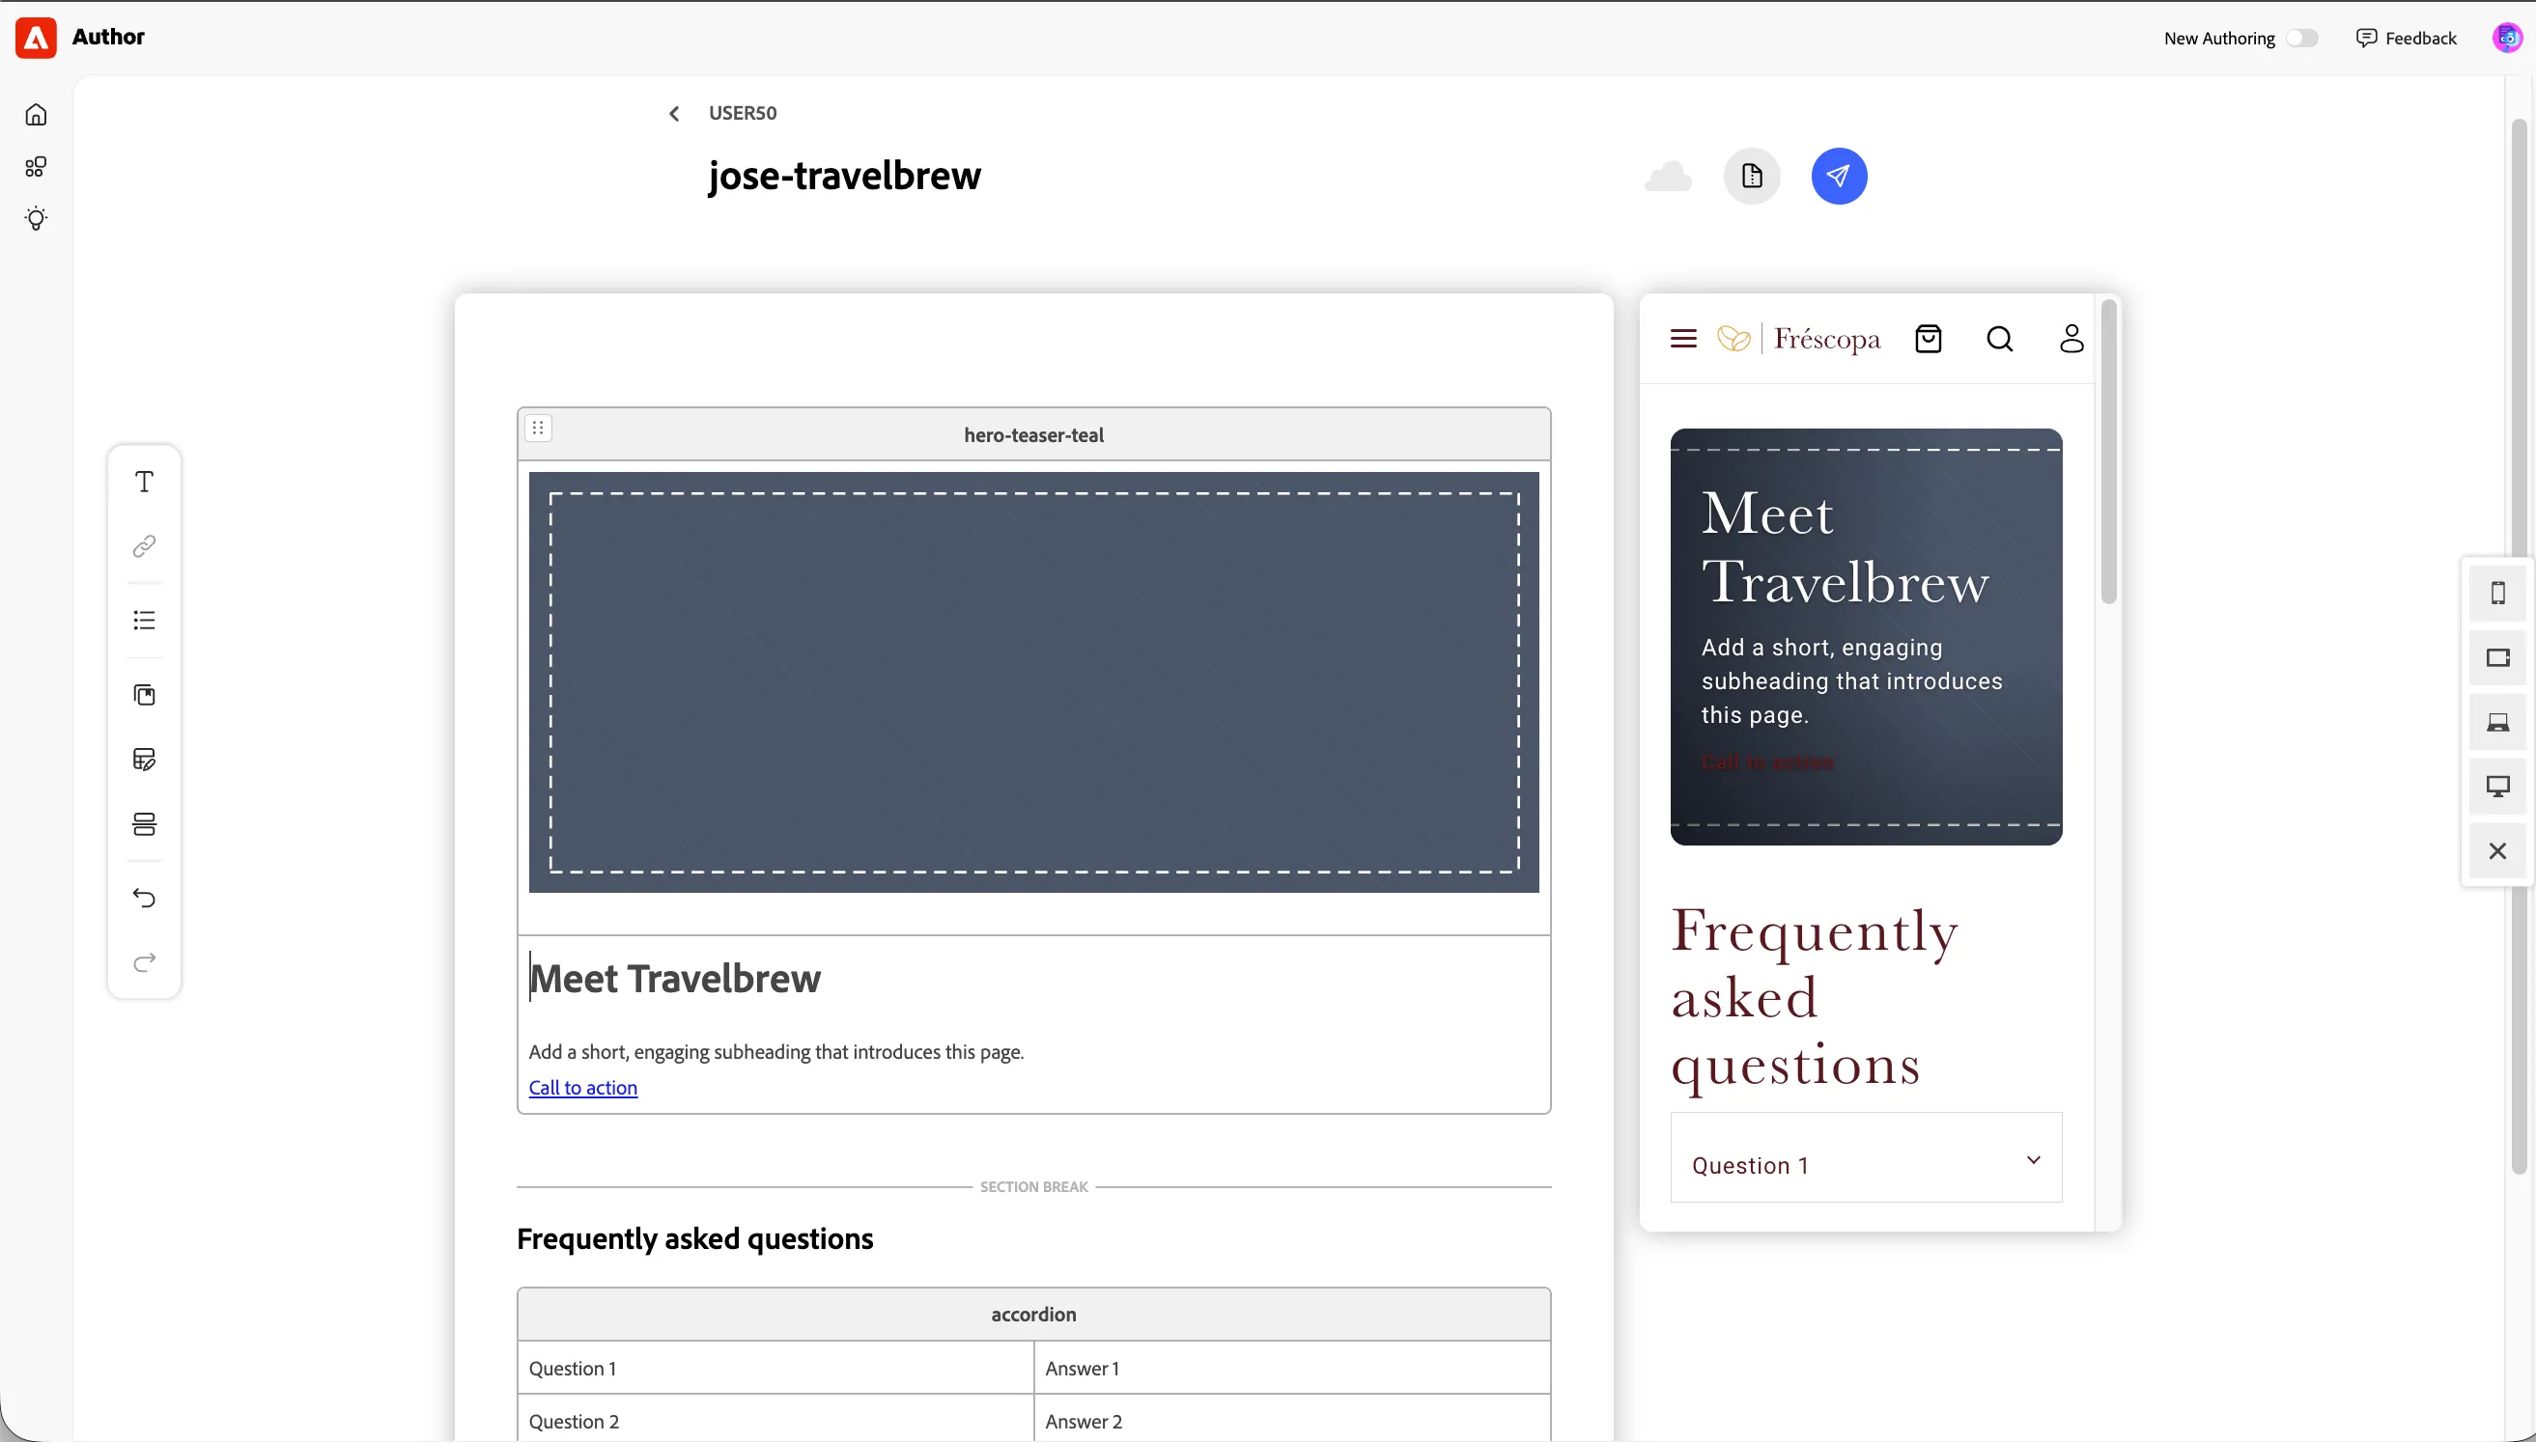The height and width of the screenshot is (1442, 2536).
Task: Click the undo arrow icon
Action: click(x=145, y=899)
